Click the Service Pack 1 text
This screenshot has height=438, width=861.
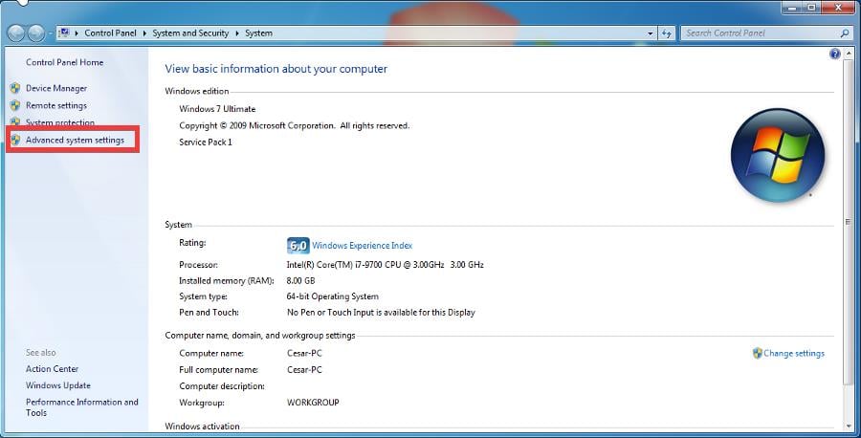(206, 142)
